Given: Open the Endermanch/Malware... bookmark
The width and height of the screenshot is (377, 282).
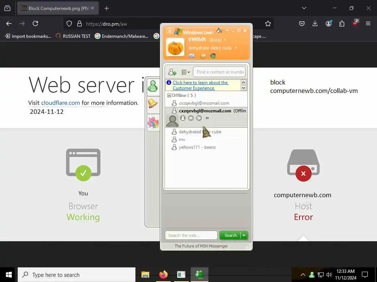Looking at the screenshot, I should 121,36.
